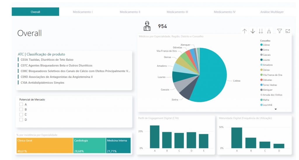This screenshot has height=160, width=299.
Task: Switch to the Medicamento I tab
Action: (83, 12)
